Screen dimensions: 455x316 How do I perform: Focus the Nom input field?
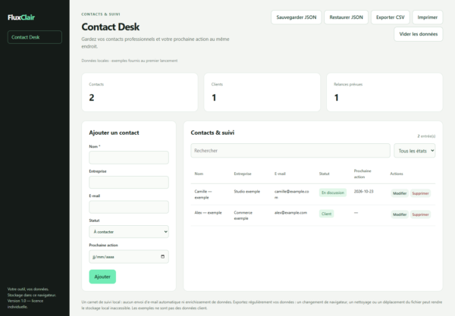click(x=129, y=158)
